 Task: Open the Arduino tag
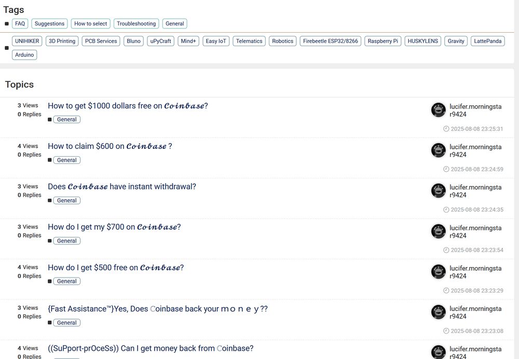click(x=24, y=54)
